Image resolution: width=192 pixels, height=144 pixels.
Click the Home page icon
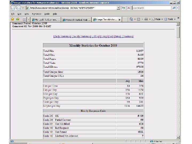[131, 19]
